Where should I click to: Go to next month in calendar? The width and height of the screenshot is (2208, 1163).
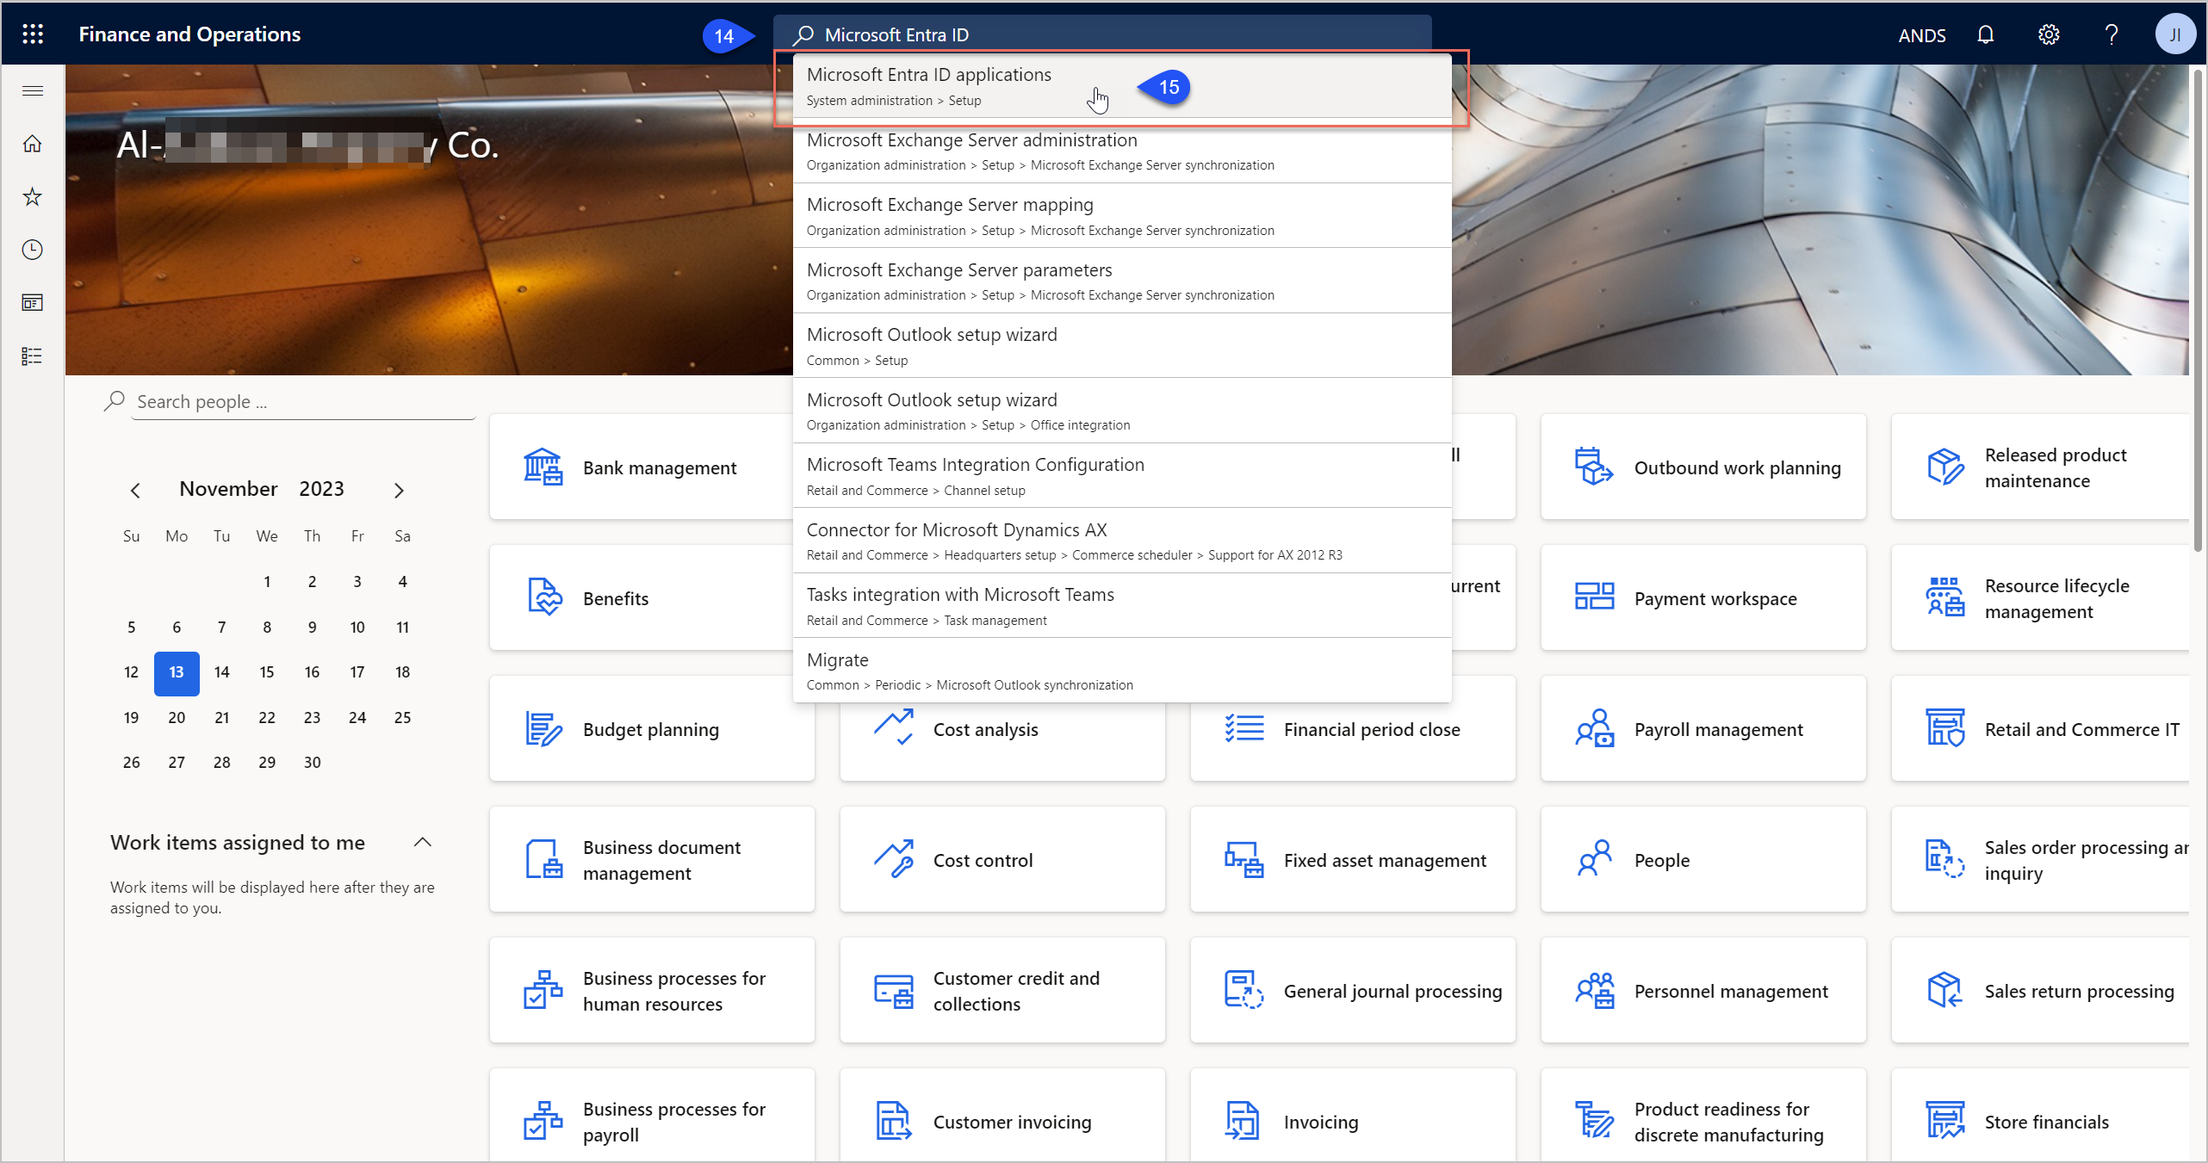(399, 491)
